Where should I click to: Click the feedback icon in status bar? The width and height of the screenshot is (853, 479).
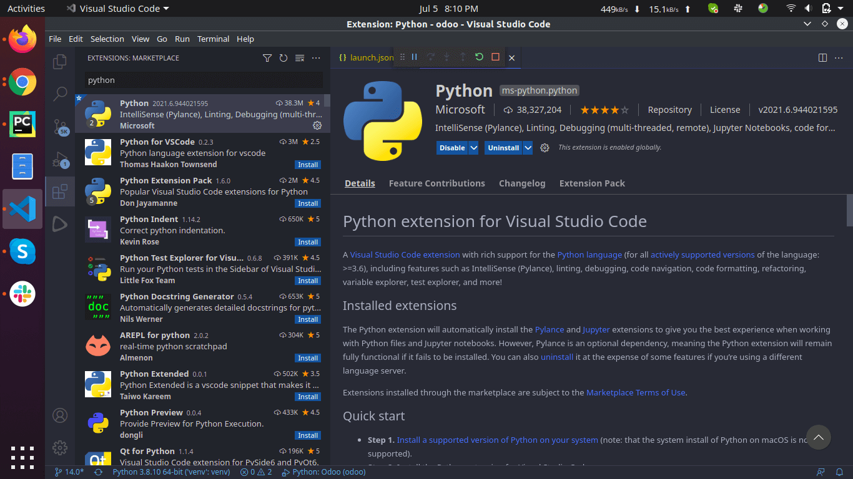point(821,472)
